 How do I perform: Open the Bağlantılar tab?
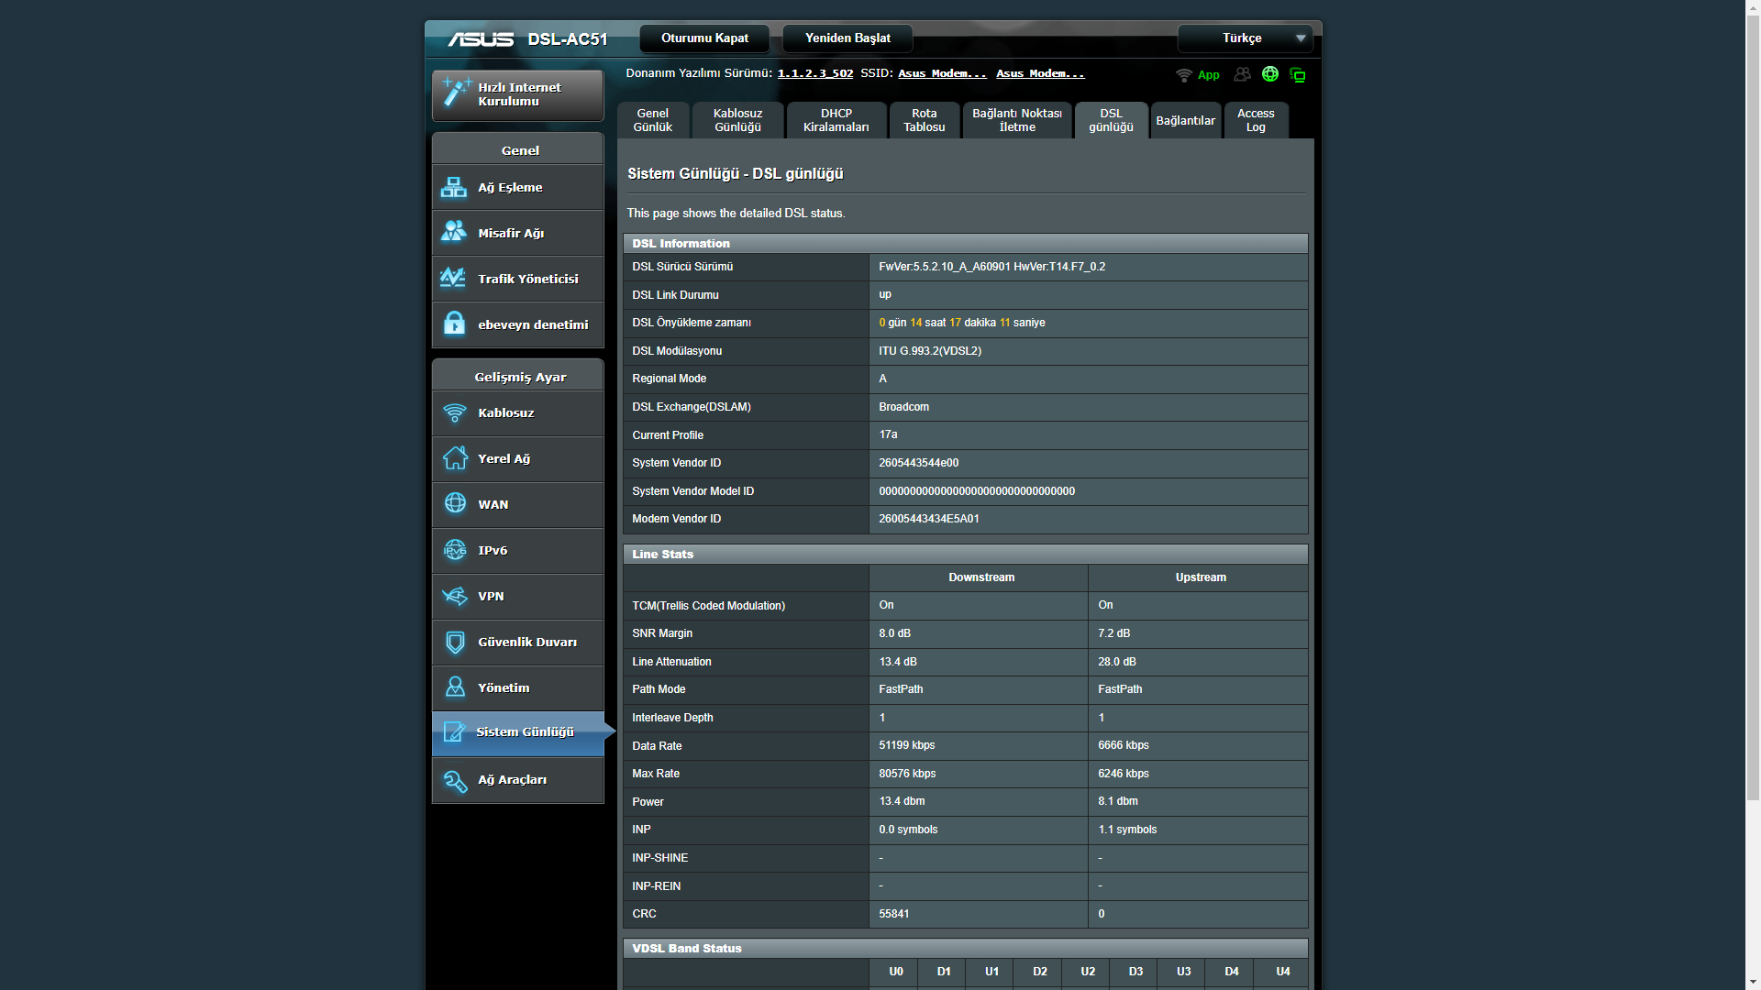point(1186,120)
